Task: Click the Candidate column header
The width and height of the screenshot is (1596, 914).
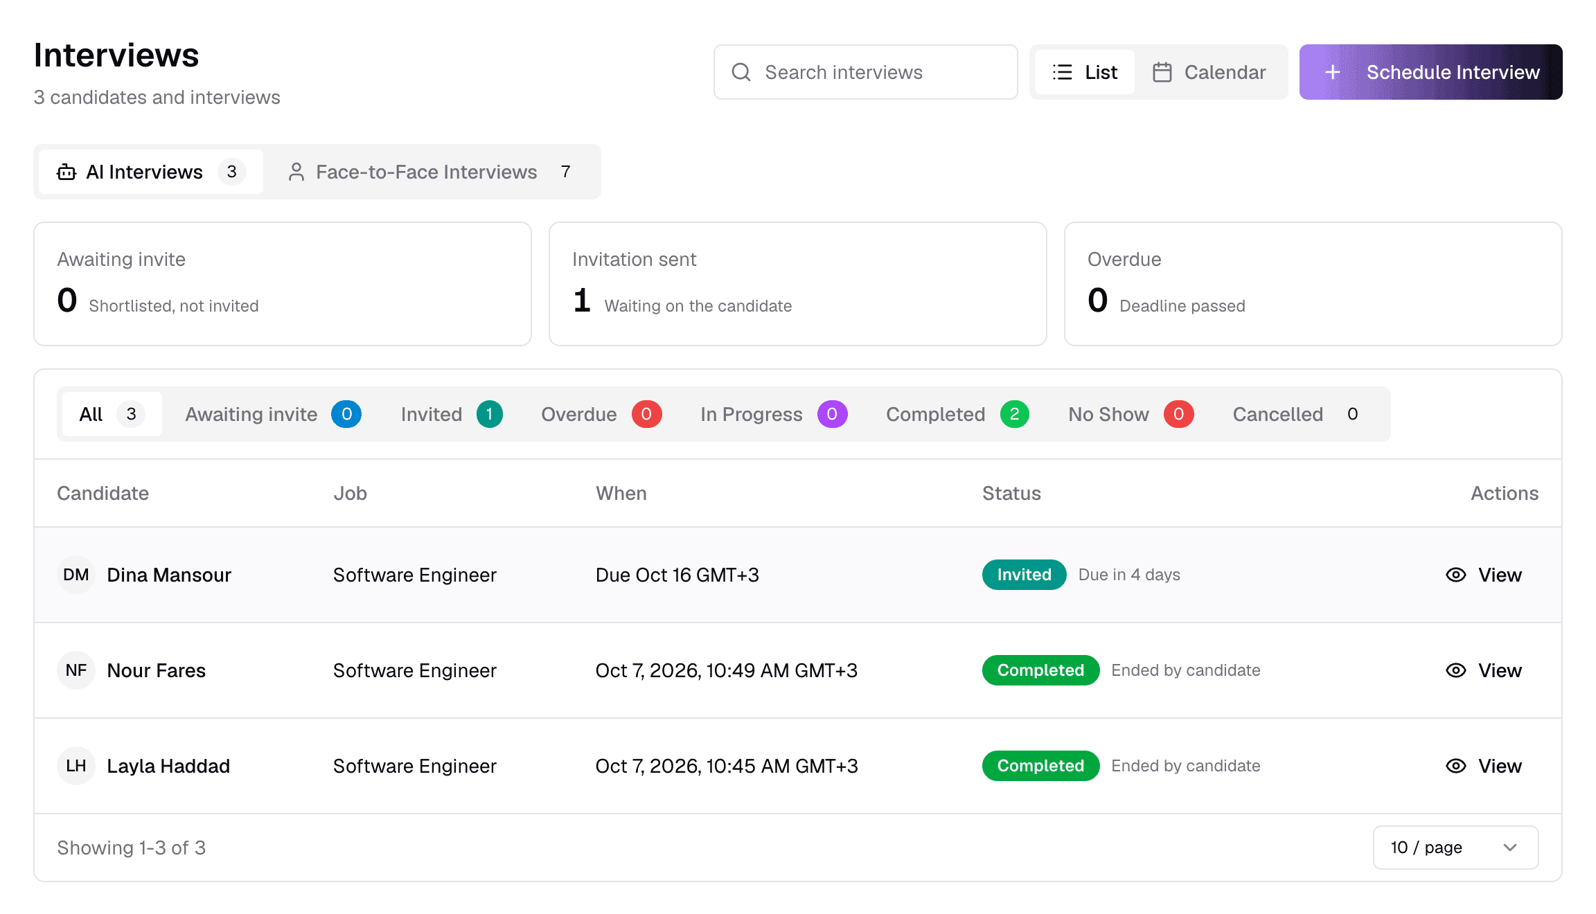Action: coord(103,493)
